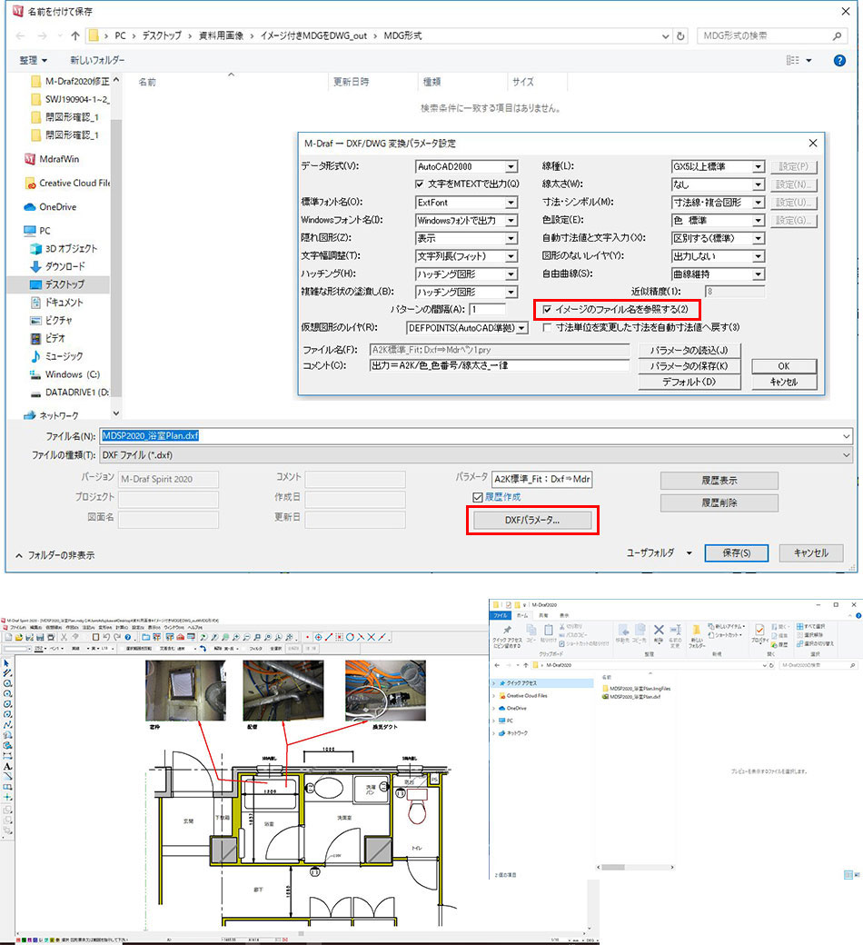Click フォルダーの非表示 expander

tap(55, 555)
